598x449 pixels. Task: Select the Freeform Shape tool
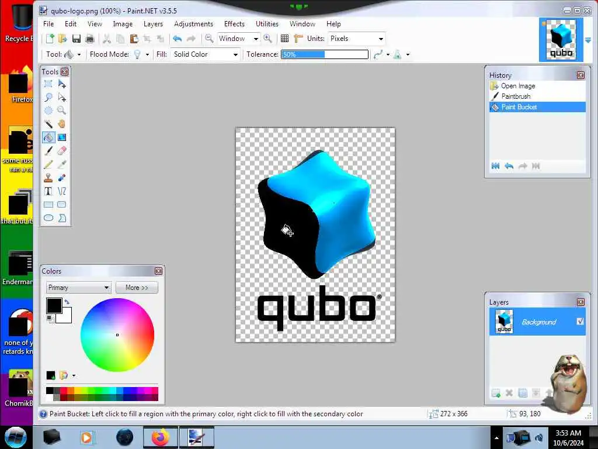click(x=62, y=218)
